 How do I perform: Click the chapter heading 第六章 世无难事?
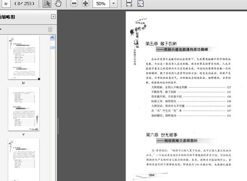(161, 135)
